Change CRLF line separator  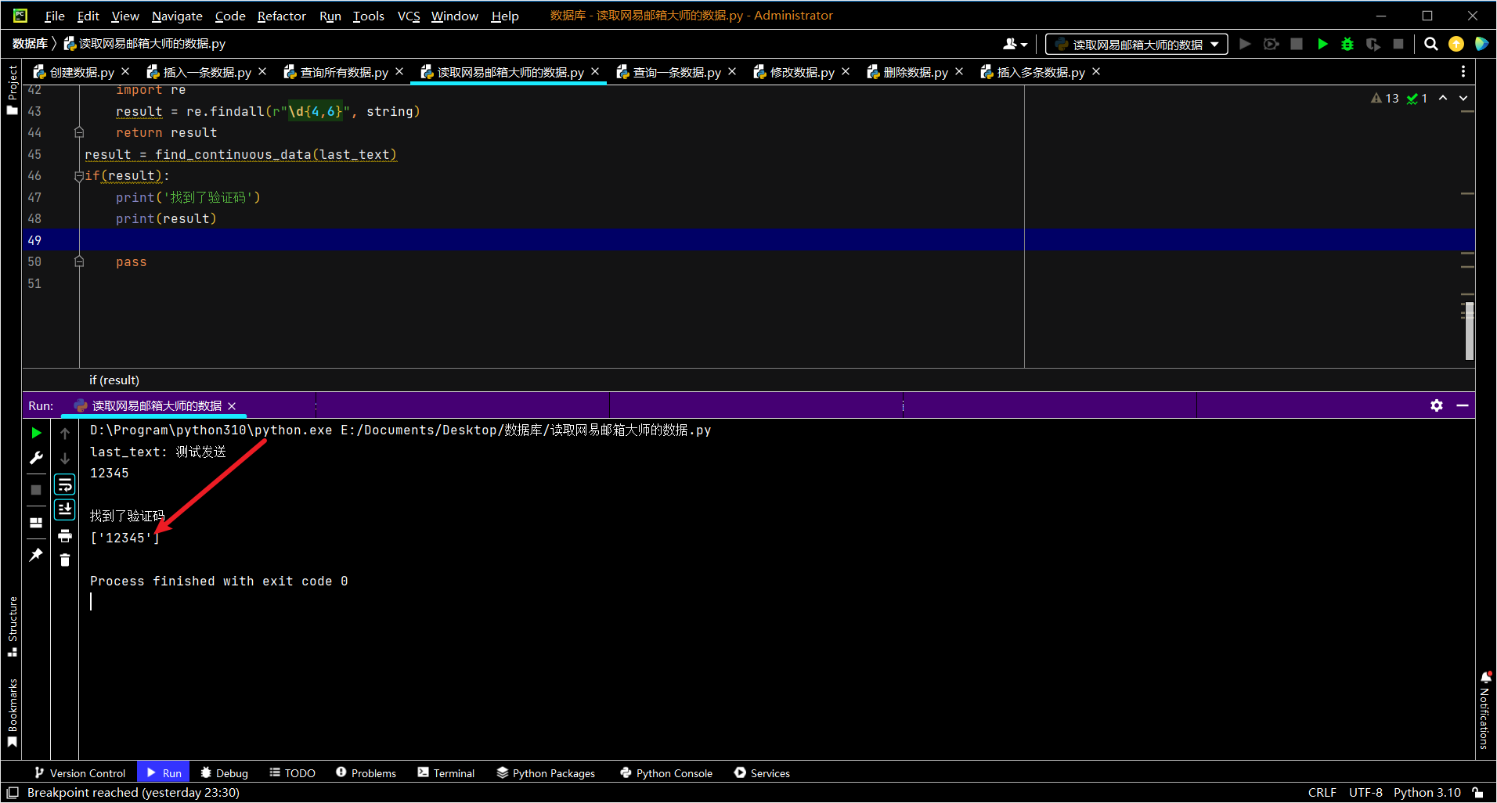1322,793
